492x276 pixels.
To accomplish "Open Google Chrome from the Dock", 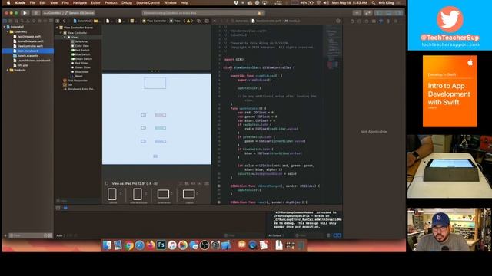I will pyautogui.click(x=128, y=245).
